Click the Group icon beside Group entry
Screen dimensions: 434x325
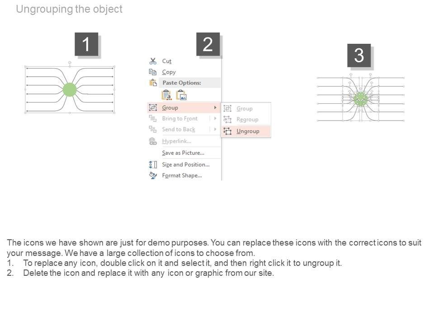[x=153, y=107]
